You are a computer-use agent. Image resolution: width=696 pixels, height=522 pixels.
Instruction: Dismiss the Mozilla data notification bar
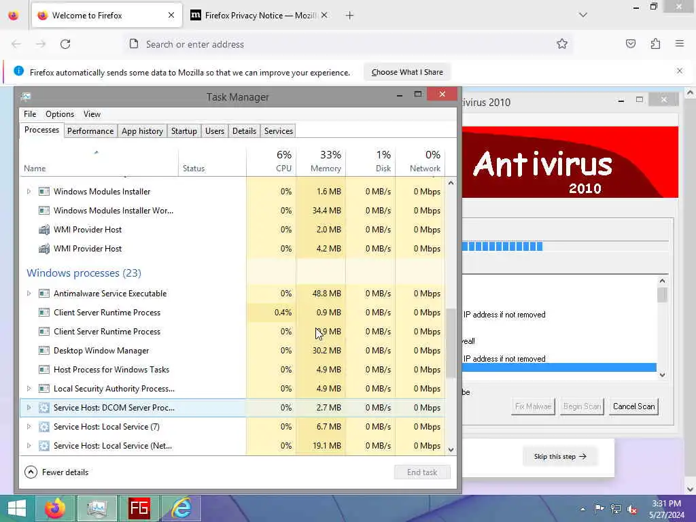680,71
